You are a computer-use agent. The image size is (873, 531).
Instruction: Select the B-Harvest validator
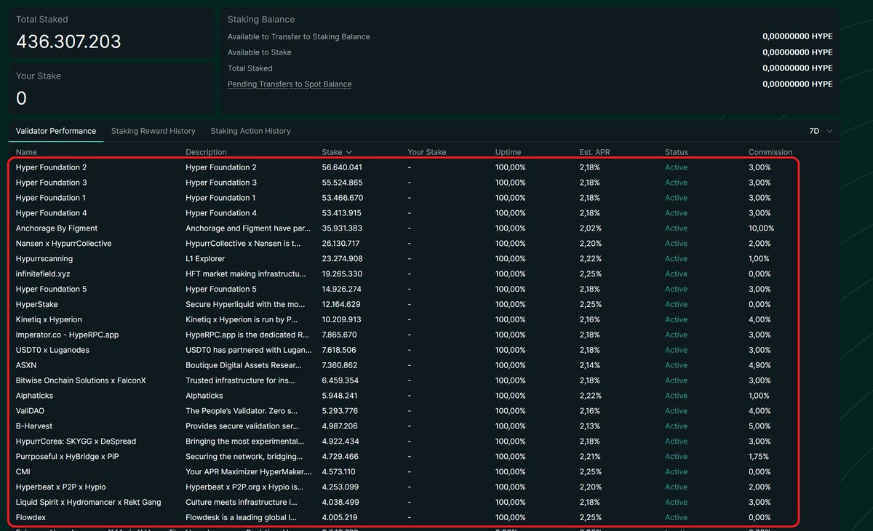pos(34,427)
